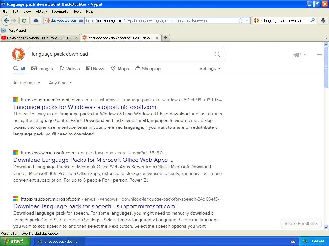
Task: Switch to News results
Action: click(95, 69)
